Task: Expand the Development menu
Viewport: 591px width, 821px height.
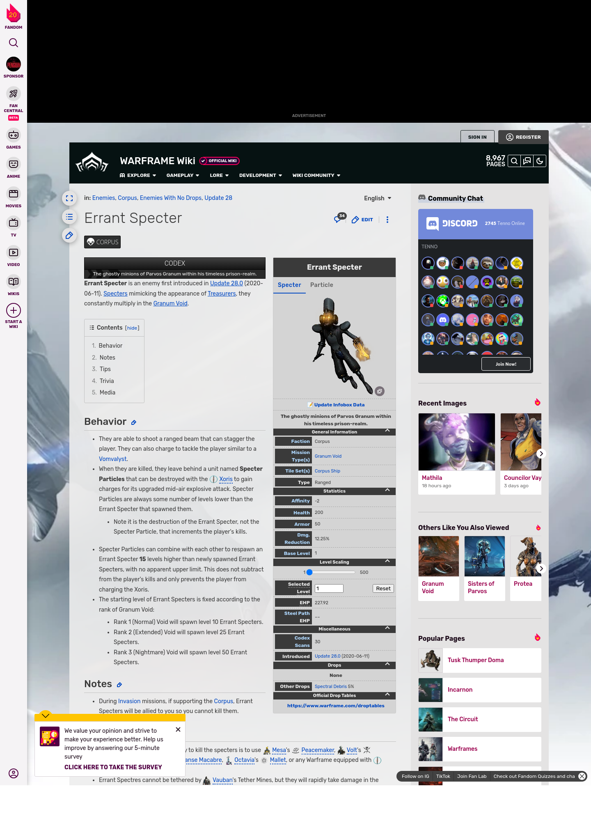Action: click(x=261, y=175)
